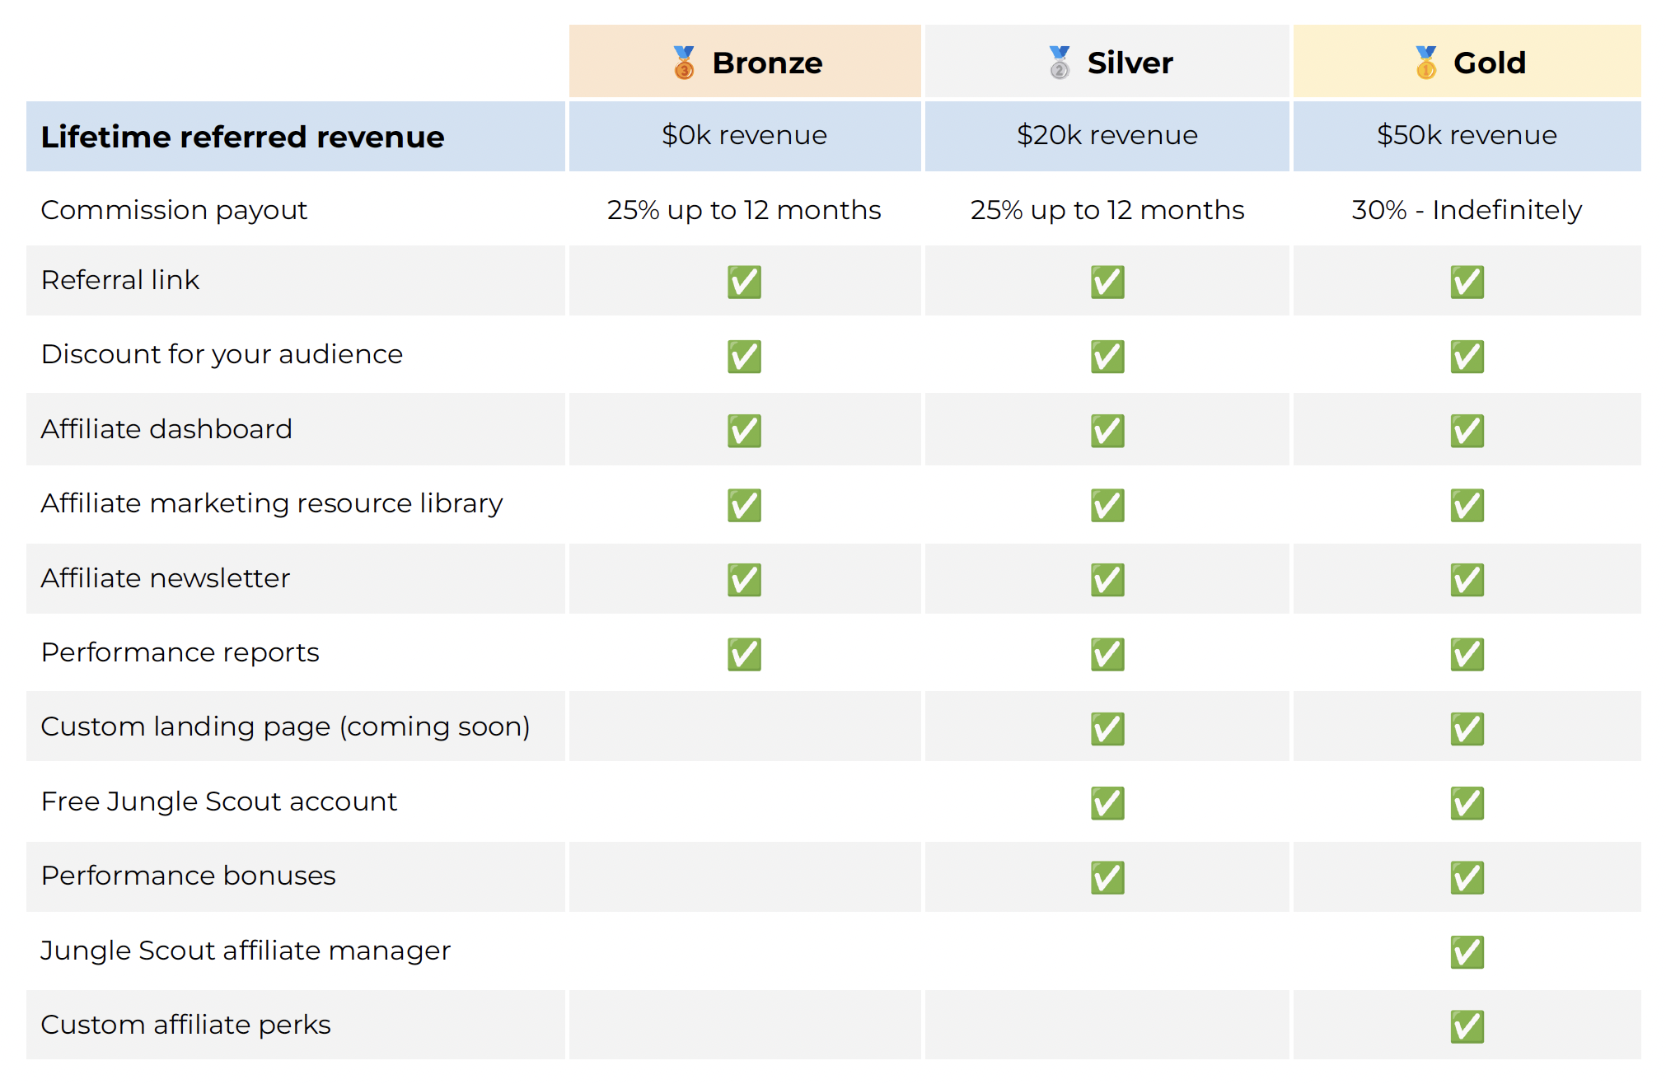The image size is (1666, 1084).
Task: Click Silver checkmark for Performance bonuses
Action: [1107, 877]
